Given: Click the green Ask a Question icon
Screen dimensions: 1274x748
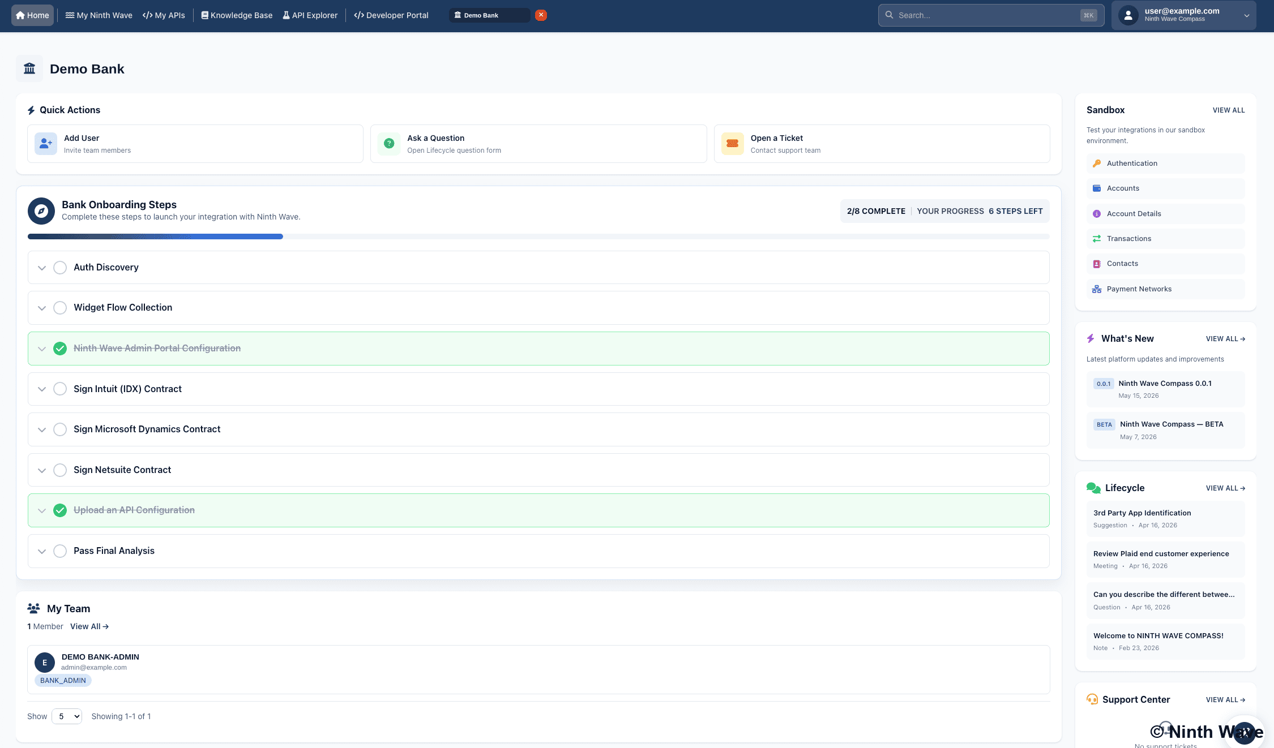Looking at the screenshot, I should 389,144.
